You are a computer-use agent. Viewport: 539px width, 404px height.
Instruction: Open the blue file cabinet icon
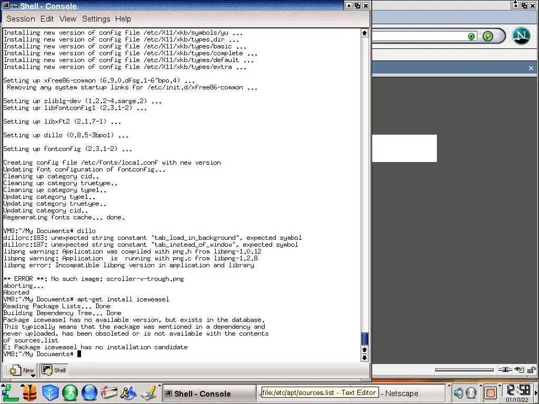coord(50,392)
